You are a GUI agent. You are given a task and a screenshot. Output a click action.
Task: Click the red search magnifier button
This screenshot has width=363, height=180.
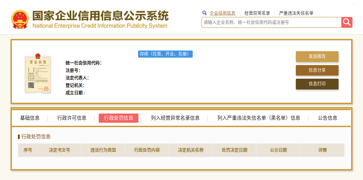click(x=347, y=22)
